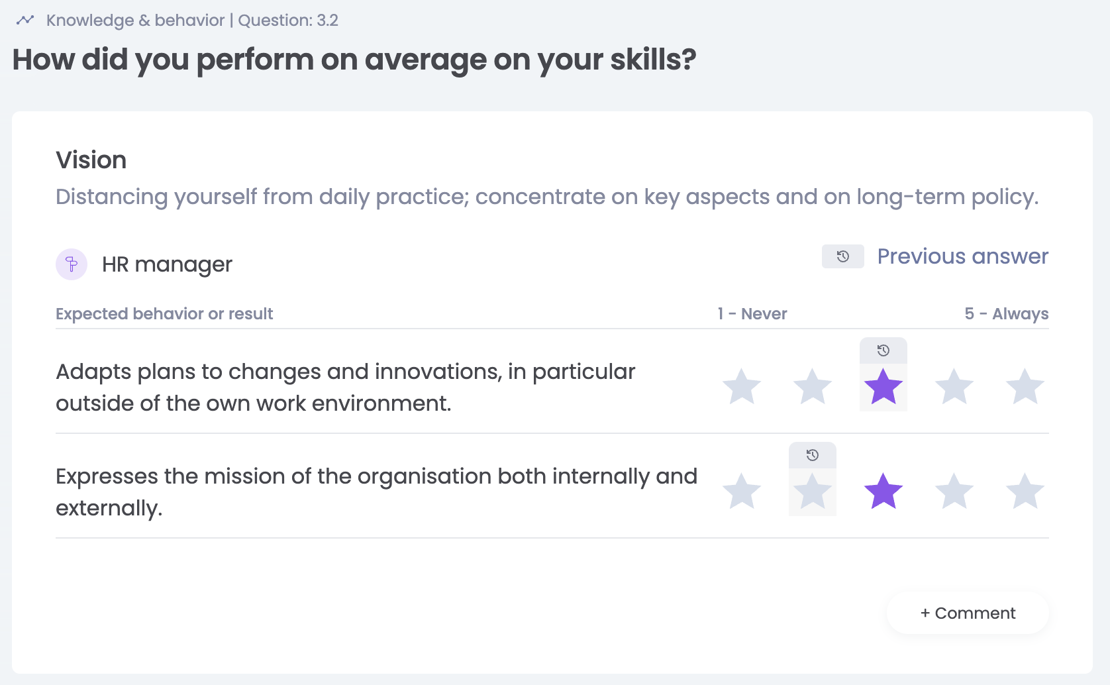Rate 'Expresses the mission' with five stars
The image size is (1110, 685).
coord(1025,492)
